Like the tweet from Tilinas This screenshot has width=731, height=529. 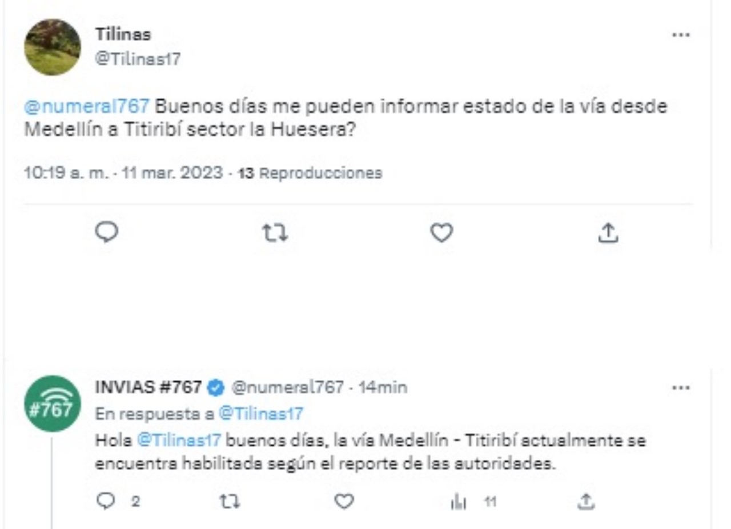pos(441,232)
